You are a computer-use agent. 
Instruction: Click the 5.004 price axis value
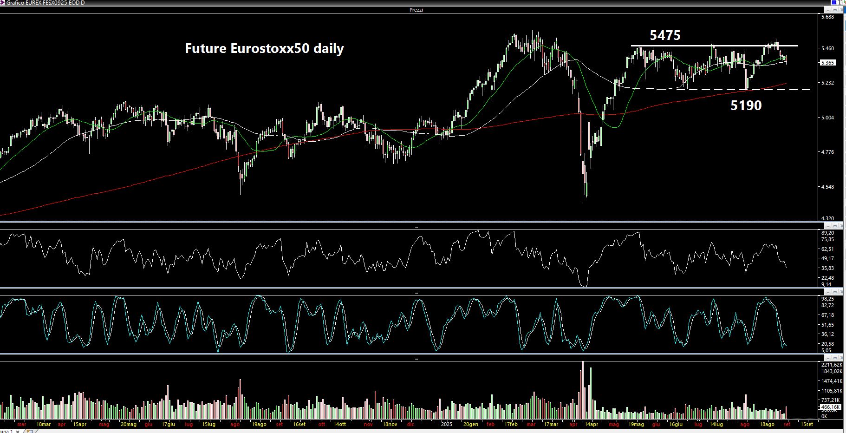coord(827,118)
